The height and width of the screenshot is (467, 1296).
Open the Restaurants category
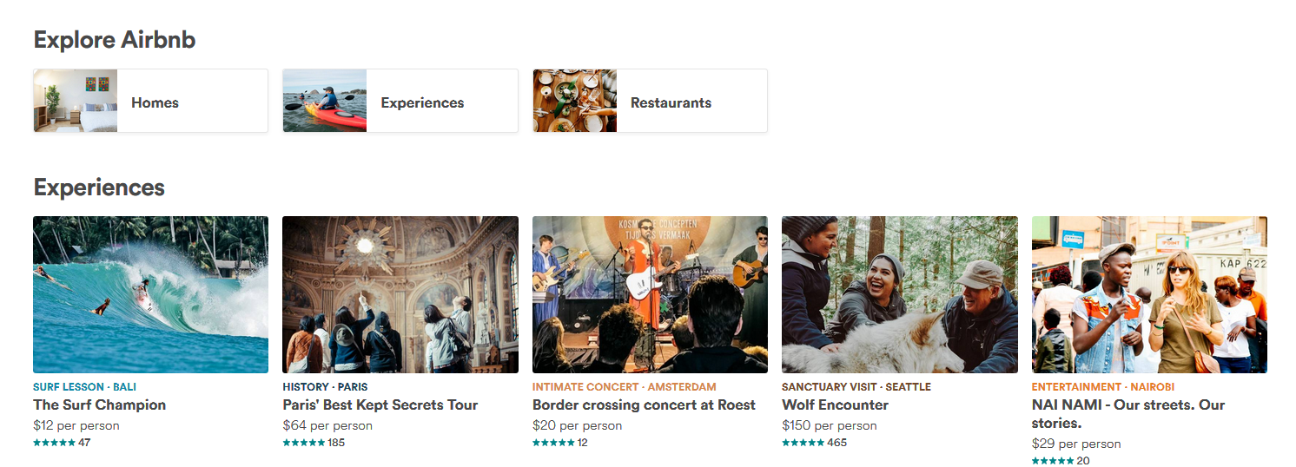671,102
